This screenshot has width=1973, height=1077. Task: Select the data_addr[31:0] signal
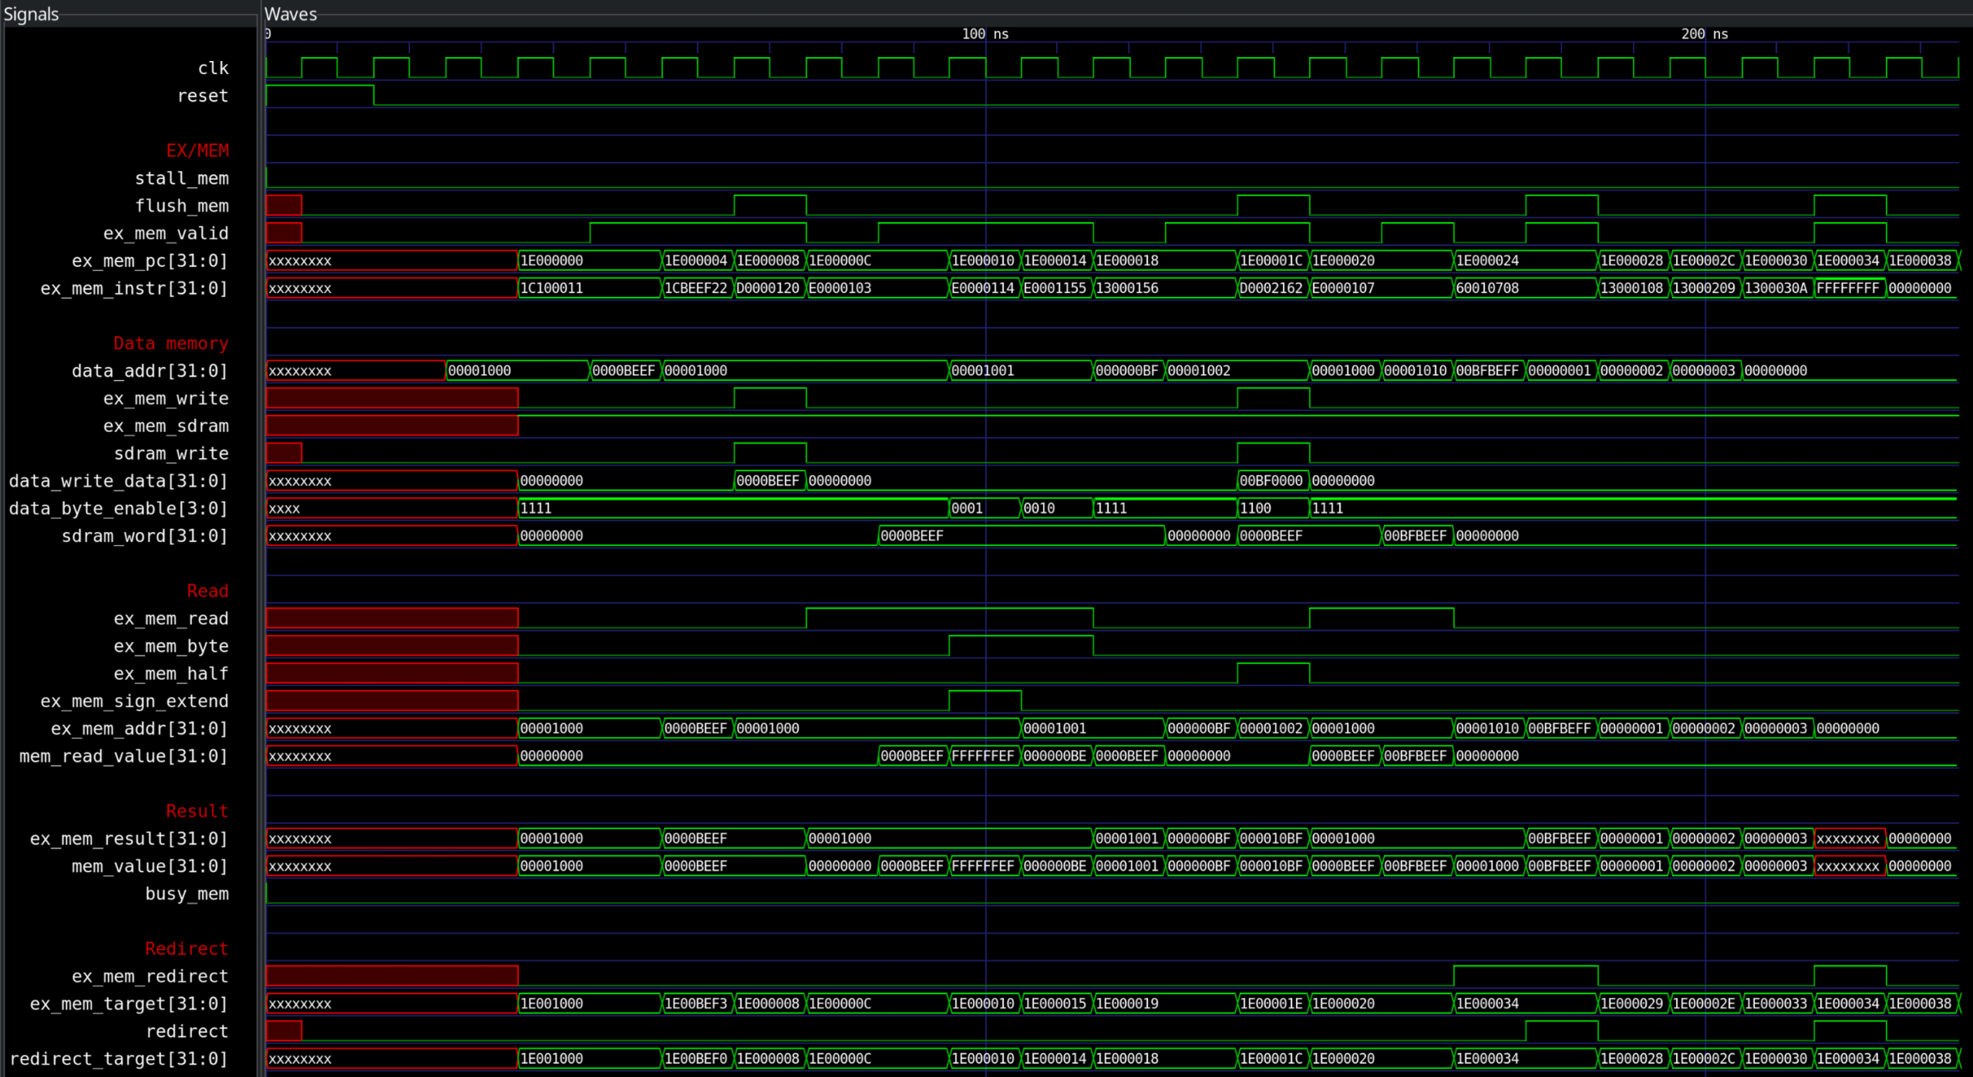coord(150,371)
